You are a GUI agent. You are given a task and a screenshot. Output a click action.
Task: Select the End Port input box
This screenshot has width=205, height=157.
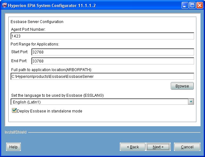pyautogui.click(x=112, y=61)
